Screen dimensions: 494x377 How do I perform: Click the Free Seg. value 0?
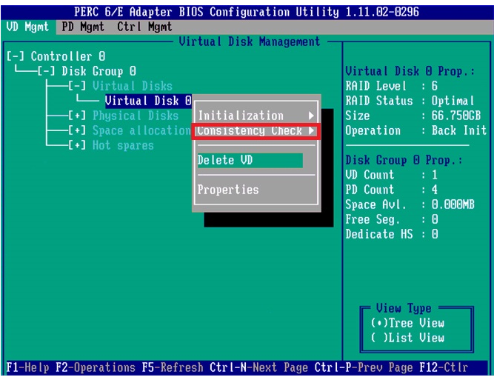pos(435,219)
